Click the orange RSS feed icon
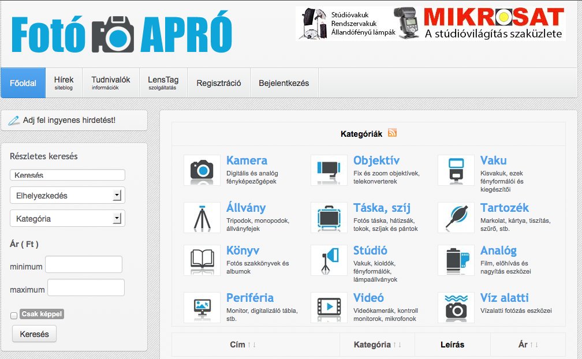The height and width of the screenshot is (359, 582). 393,133
